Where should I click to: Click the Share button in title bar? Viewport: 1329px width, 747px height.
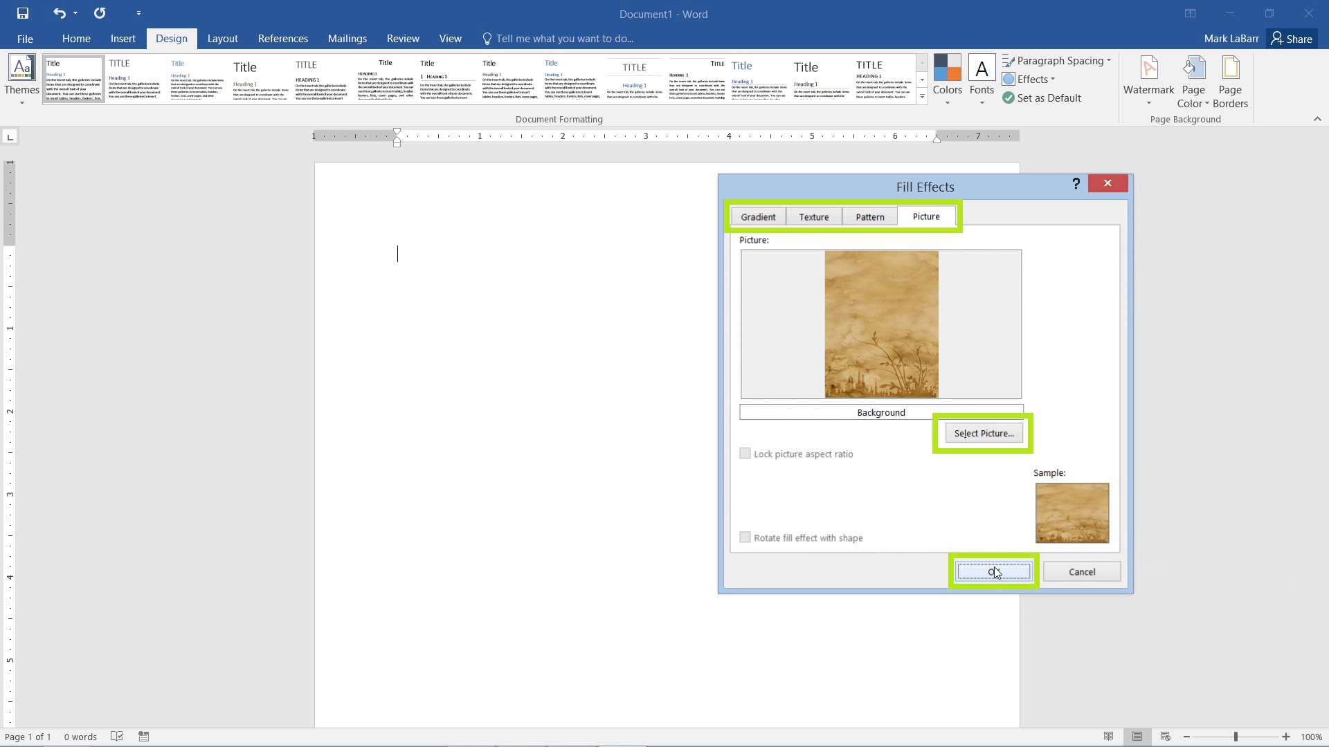(1297, 38)
